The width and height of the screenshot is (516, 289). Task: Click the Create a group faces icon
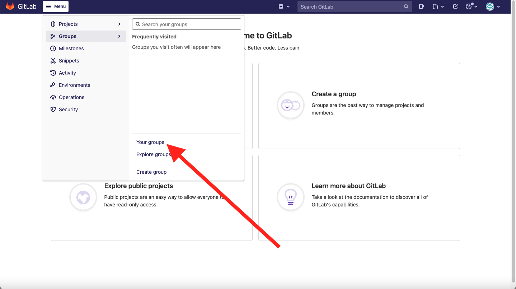click(291, 106)
